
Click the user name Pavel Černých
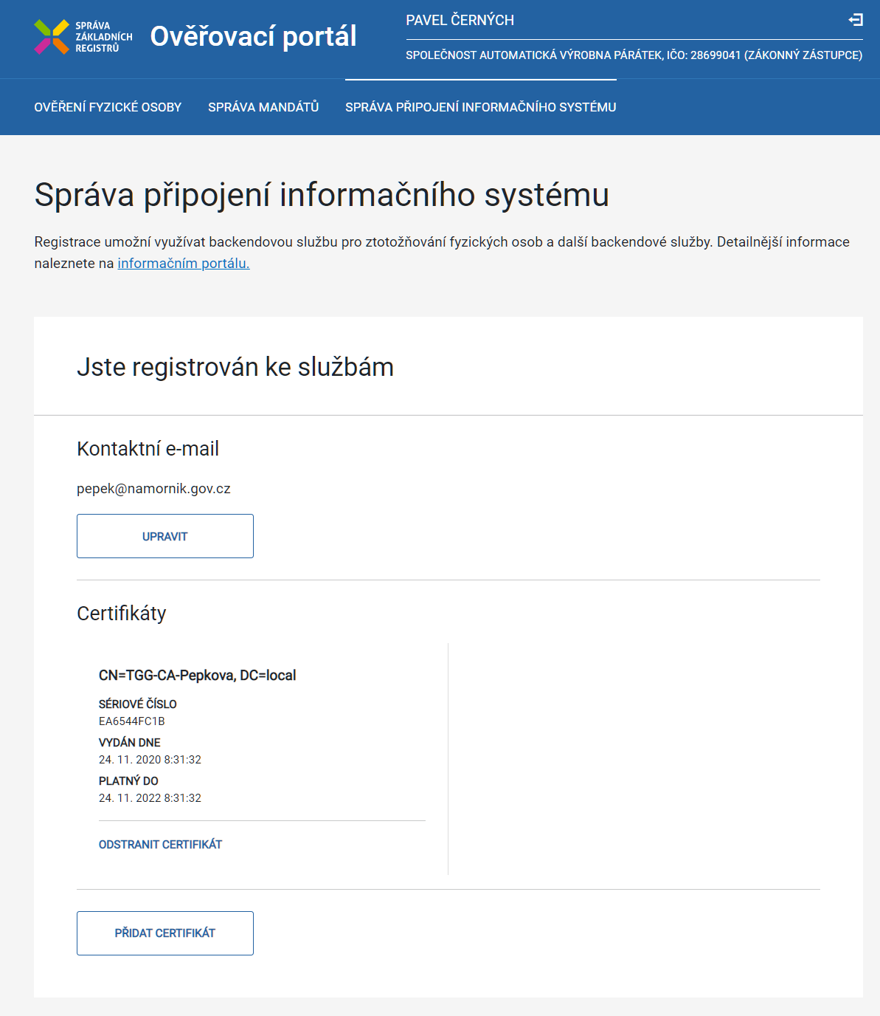[x=460, y=21]
